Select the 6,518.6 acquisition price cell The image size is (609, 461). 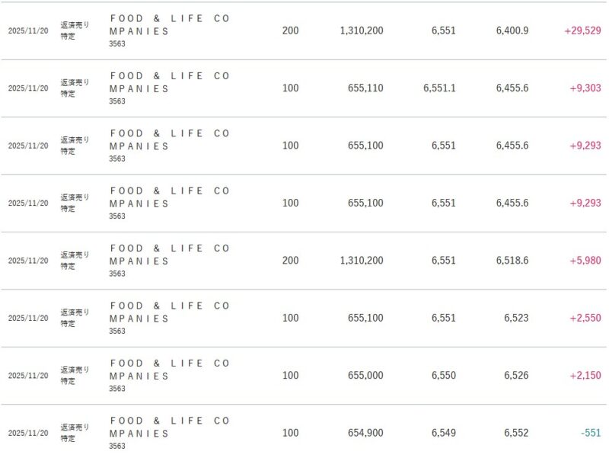tap(512, 261)
